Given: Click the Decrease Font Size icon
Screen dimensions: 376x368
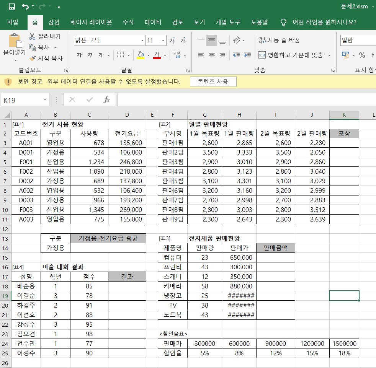Looking at the screenshot, I should [183, 40].
